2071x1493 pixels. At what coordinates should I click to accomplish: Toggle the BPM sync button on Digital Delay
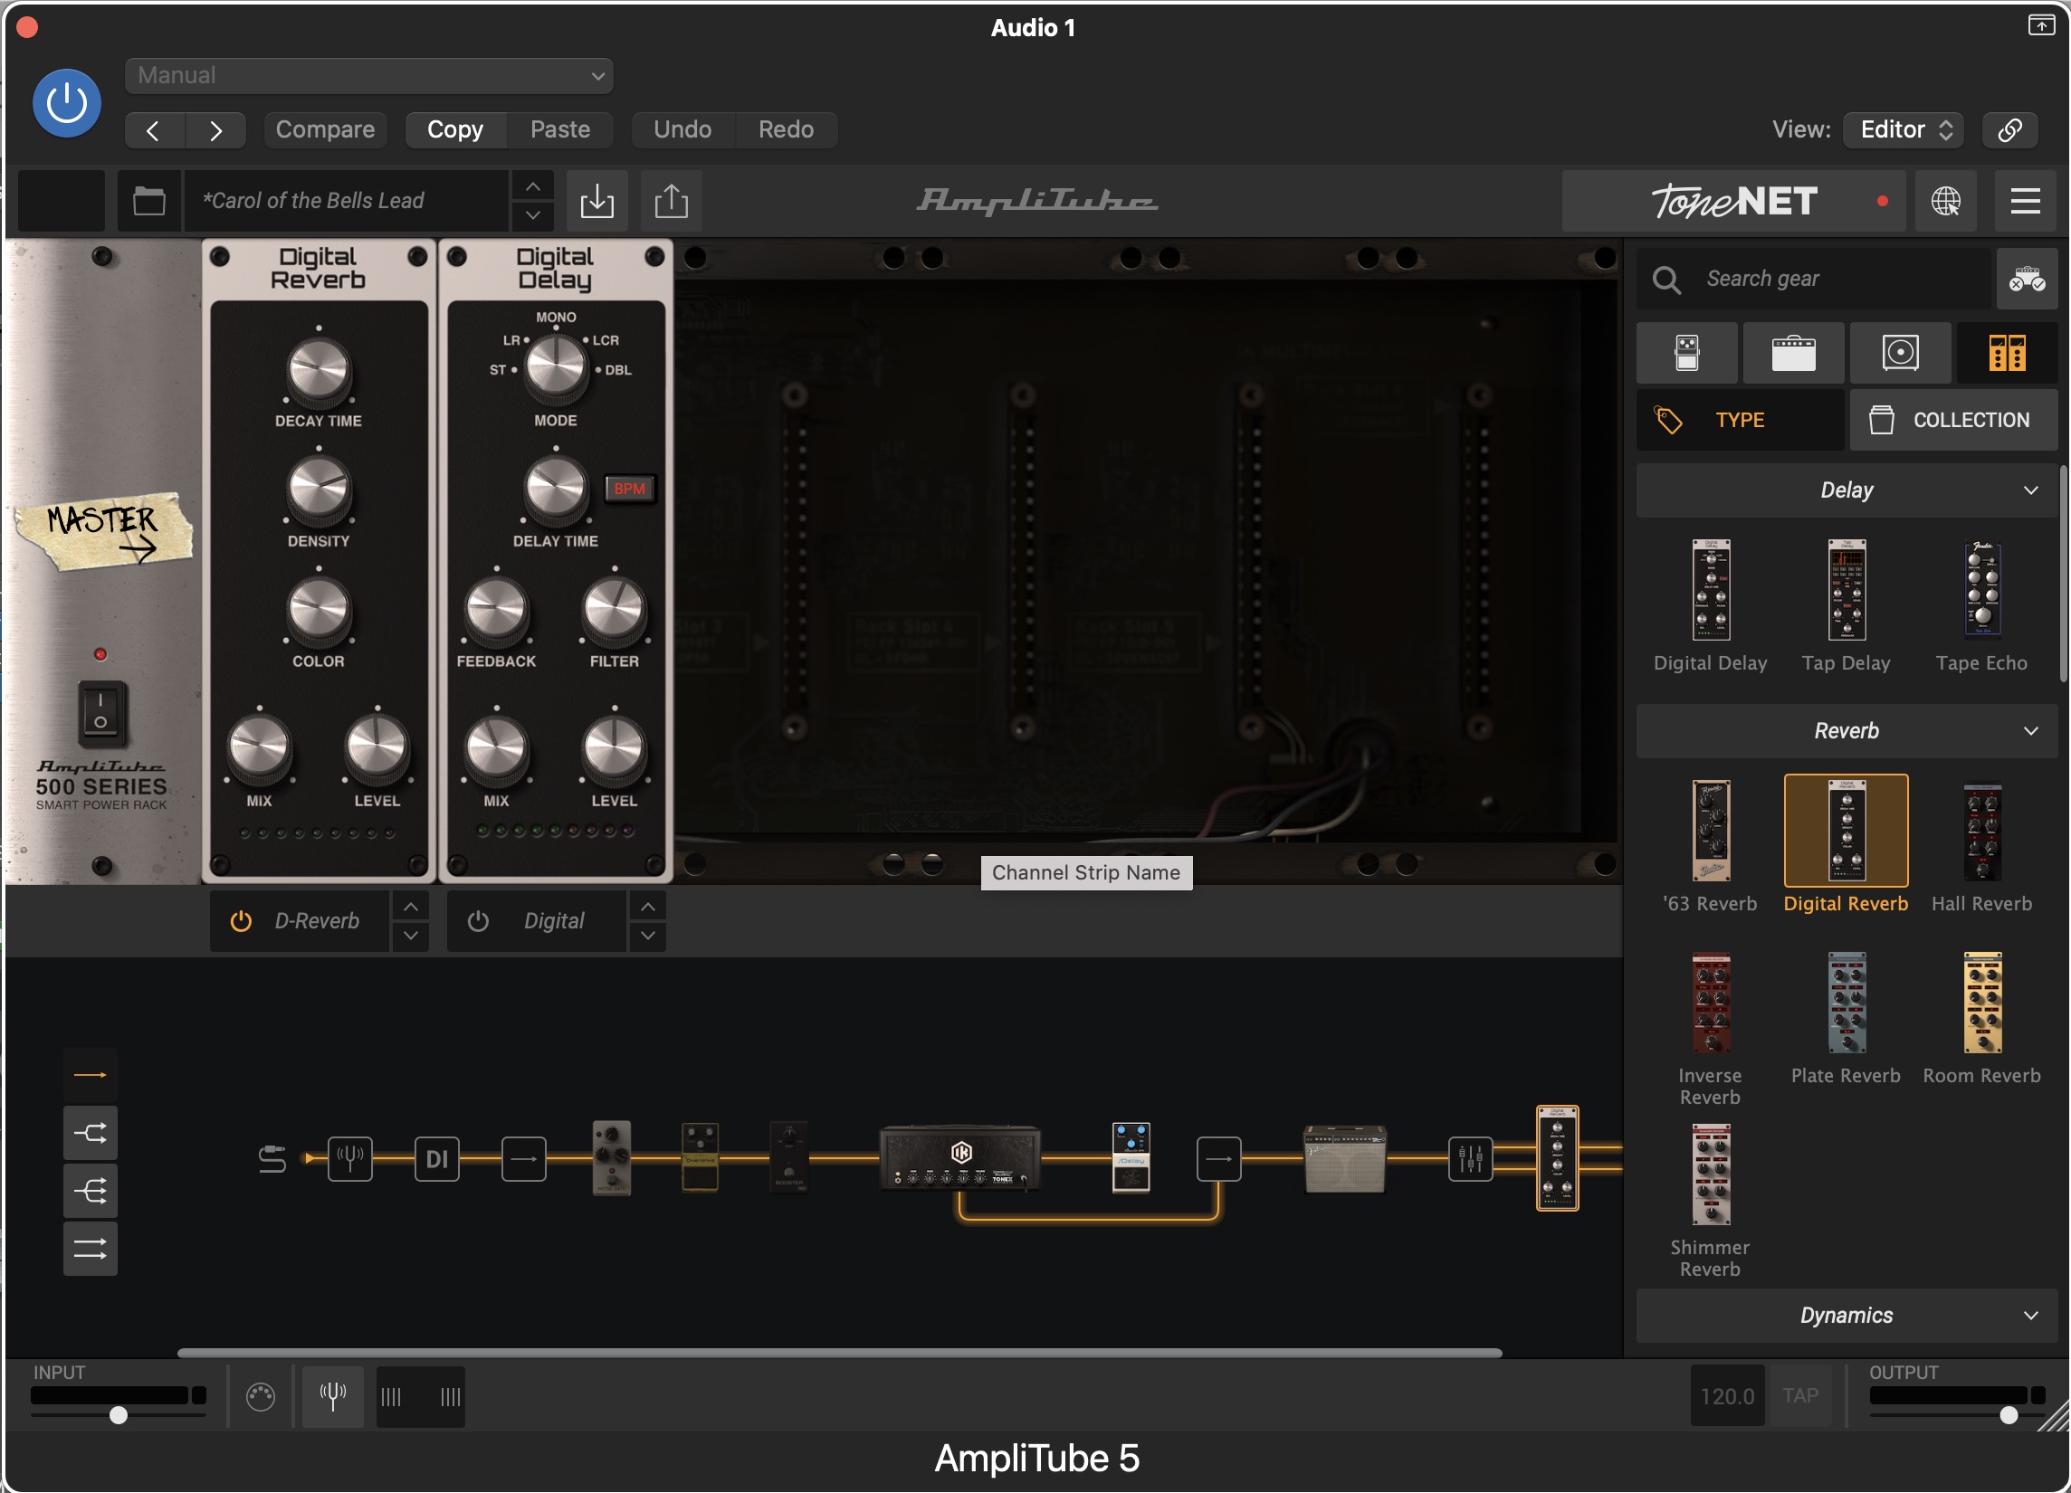pyautogui.click(x=629, y=490)
